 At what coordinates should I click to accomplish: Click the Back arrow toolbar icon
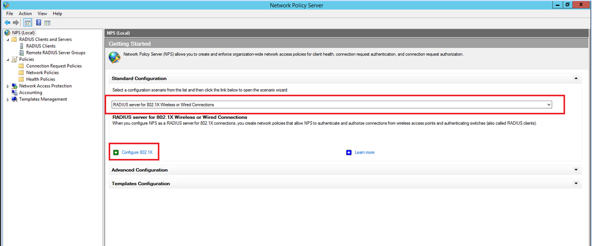(x=7, y=22)
